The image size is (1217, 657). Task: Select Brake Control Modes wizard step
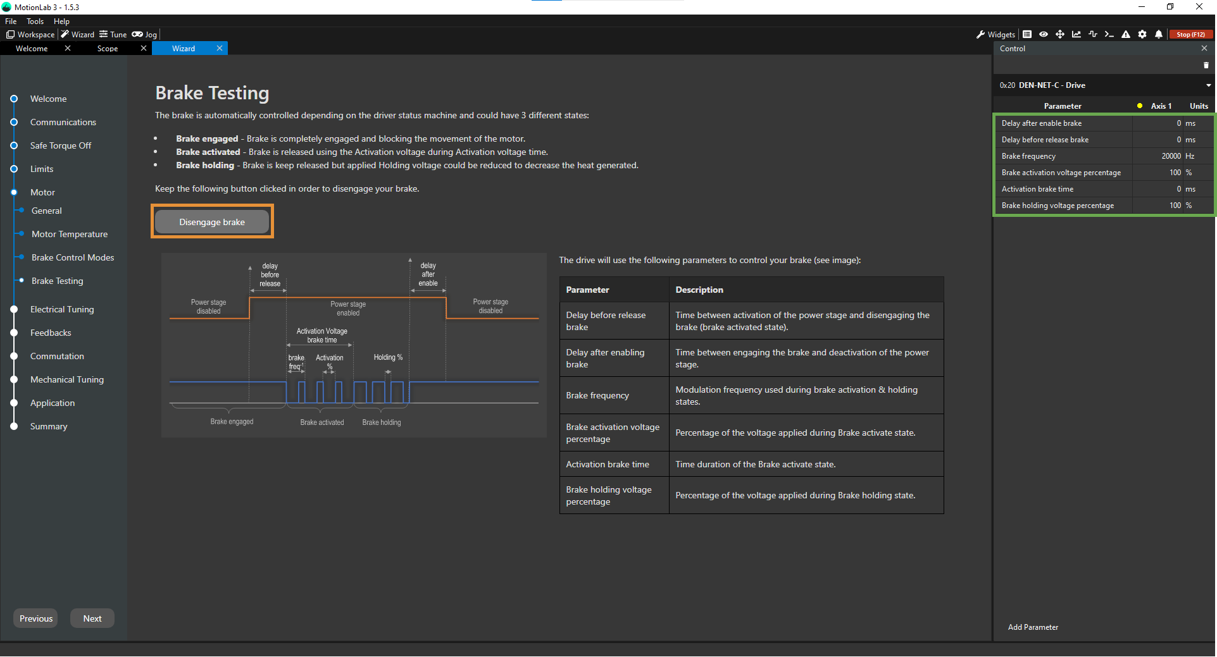pos(73,257)
